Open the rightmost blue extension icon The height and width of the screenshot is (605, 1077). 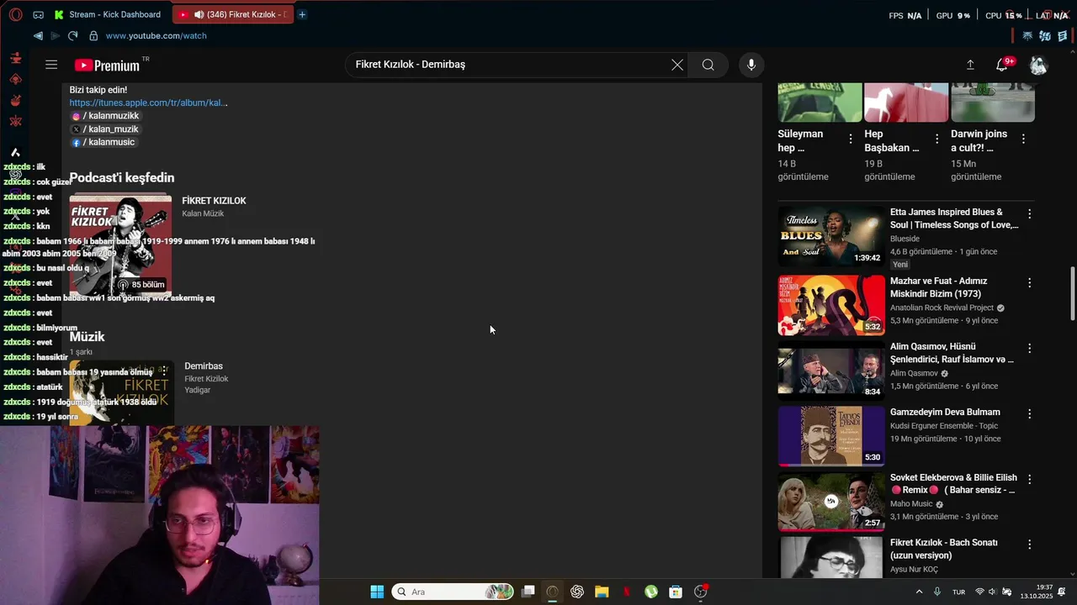1063,35
